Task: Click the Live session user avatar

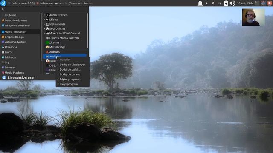Action: point(4,77)
